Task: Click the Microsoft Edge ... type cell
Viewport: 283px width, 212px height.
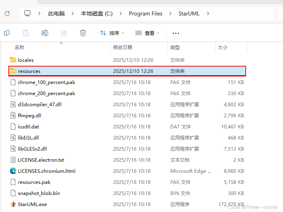Action: [x=191, y=171]
